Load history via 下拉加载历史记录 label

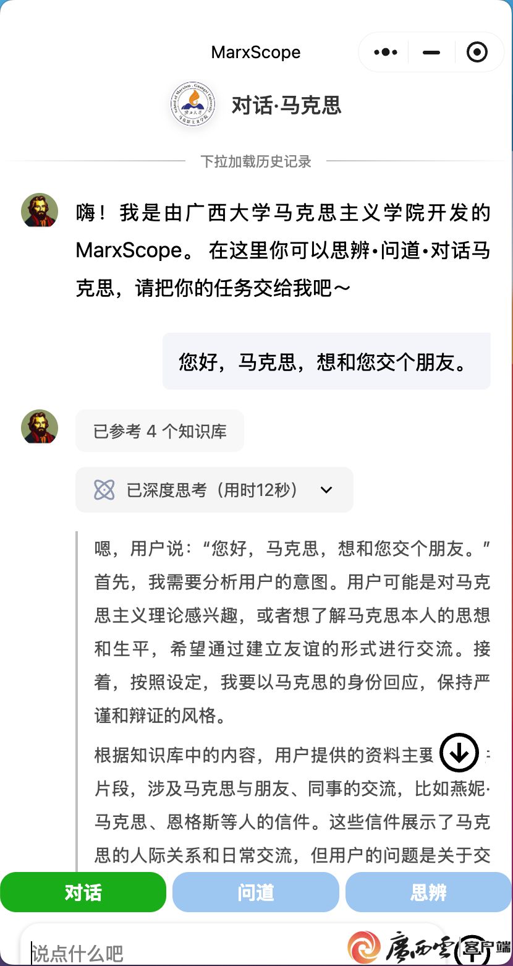256,161
